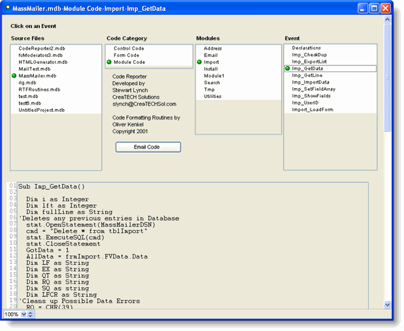
Task: Open CodeReporter2.mdb from Source Files
Action: point(41,48)
